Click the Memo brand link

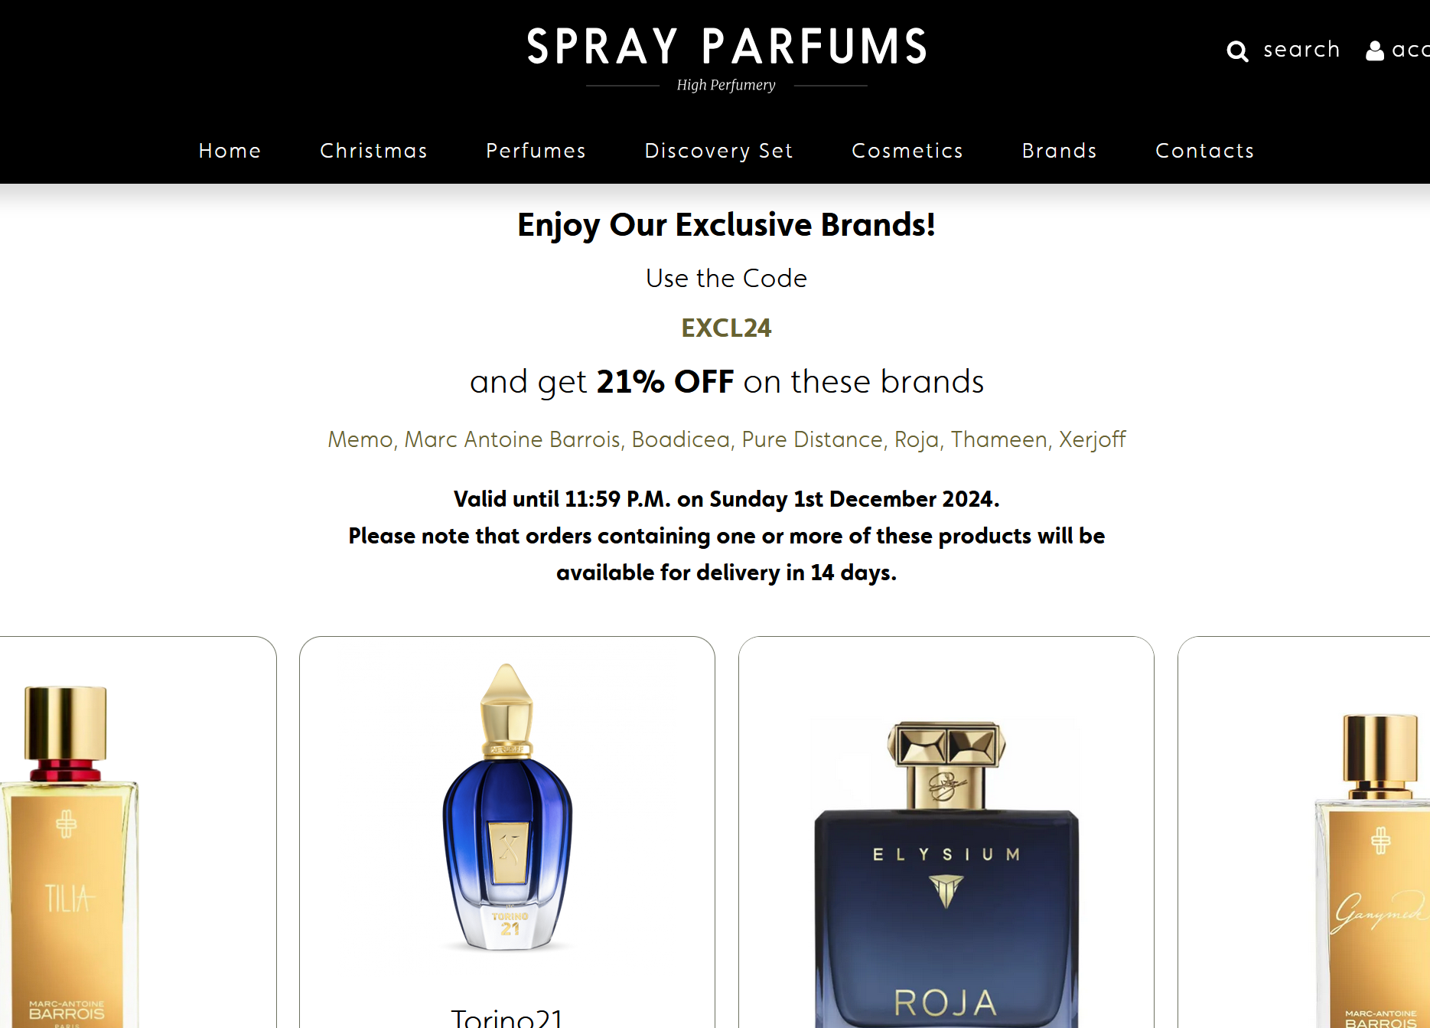[359, 439]
